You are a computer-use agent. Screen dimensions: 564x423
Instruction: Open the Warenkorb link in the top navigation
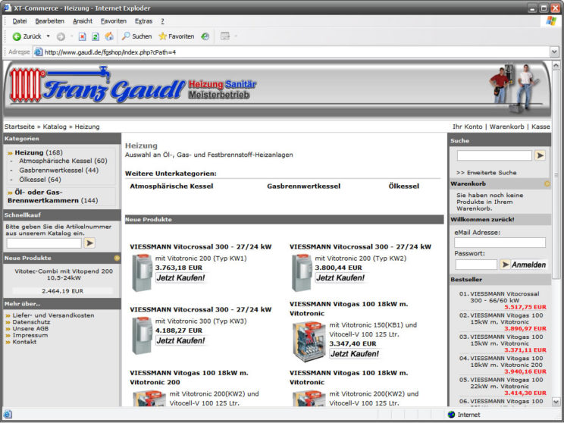507,127
